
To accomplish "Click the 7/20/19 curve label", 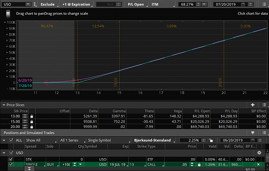I will click(25, 86).
